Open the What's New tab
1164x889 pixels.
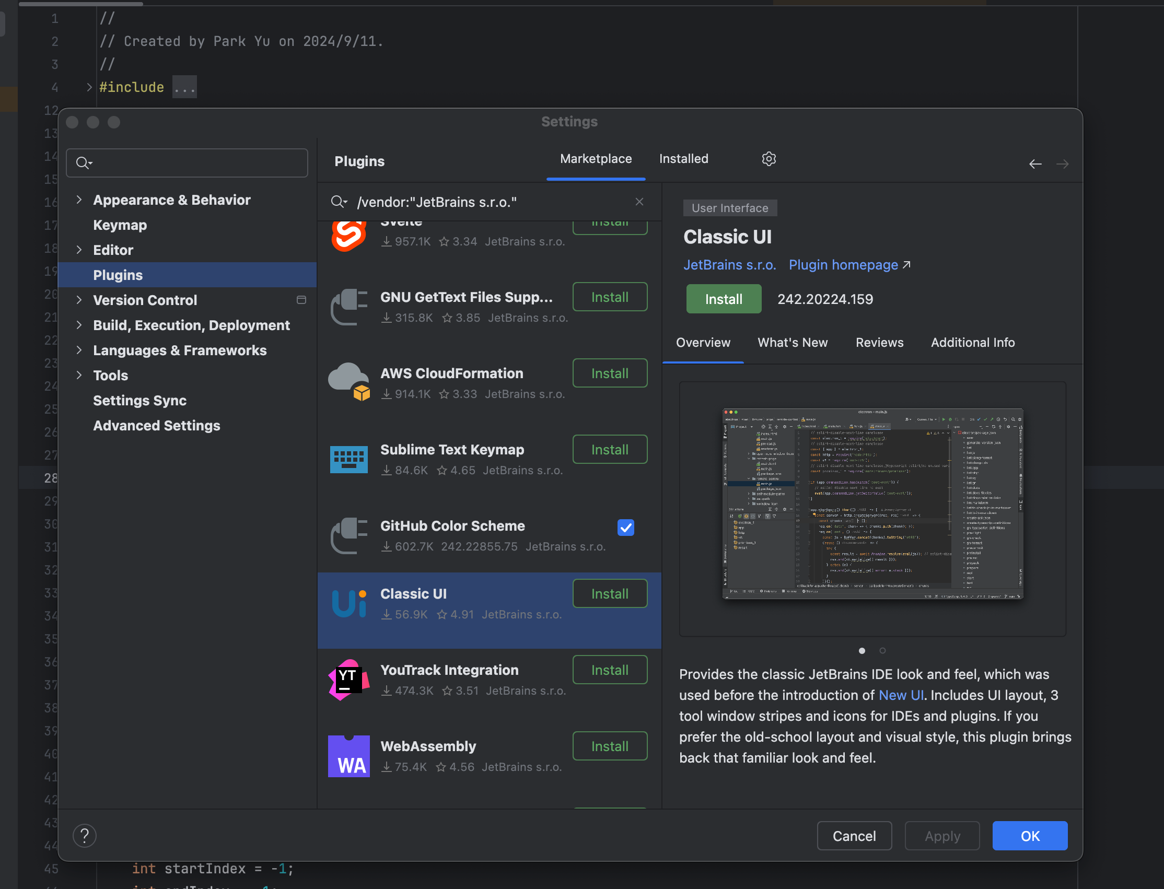[x=792, y=342]
